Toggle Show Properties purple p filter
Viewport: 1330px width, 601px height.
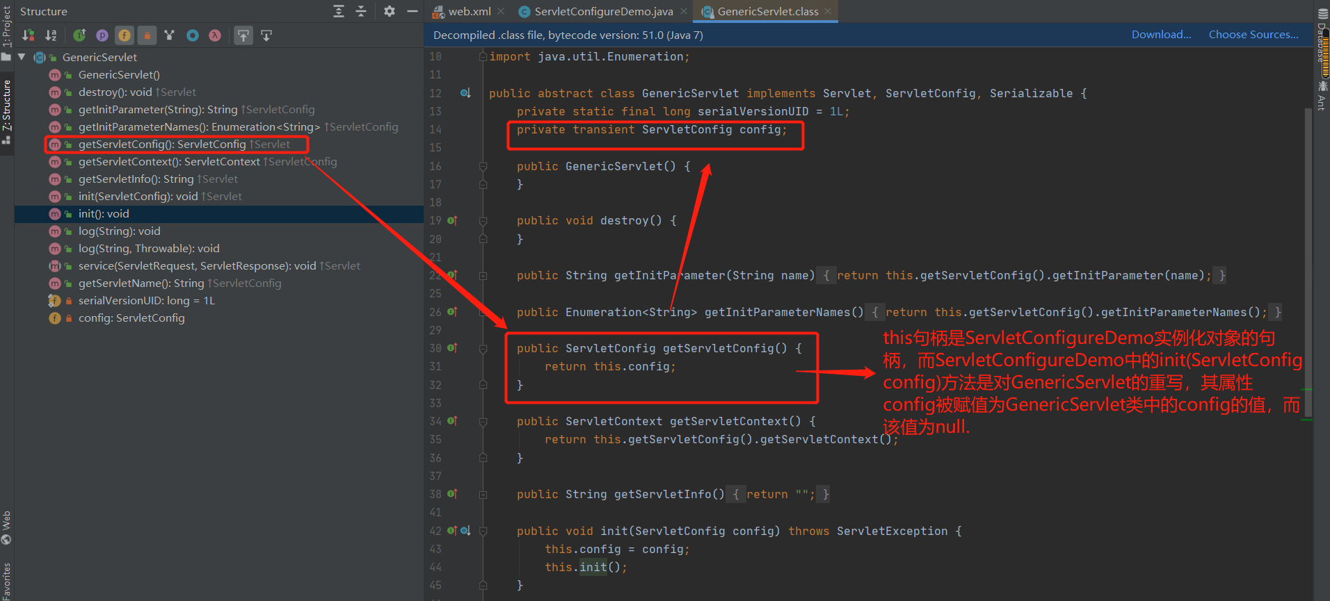click(x=102, y=35)
